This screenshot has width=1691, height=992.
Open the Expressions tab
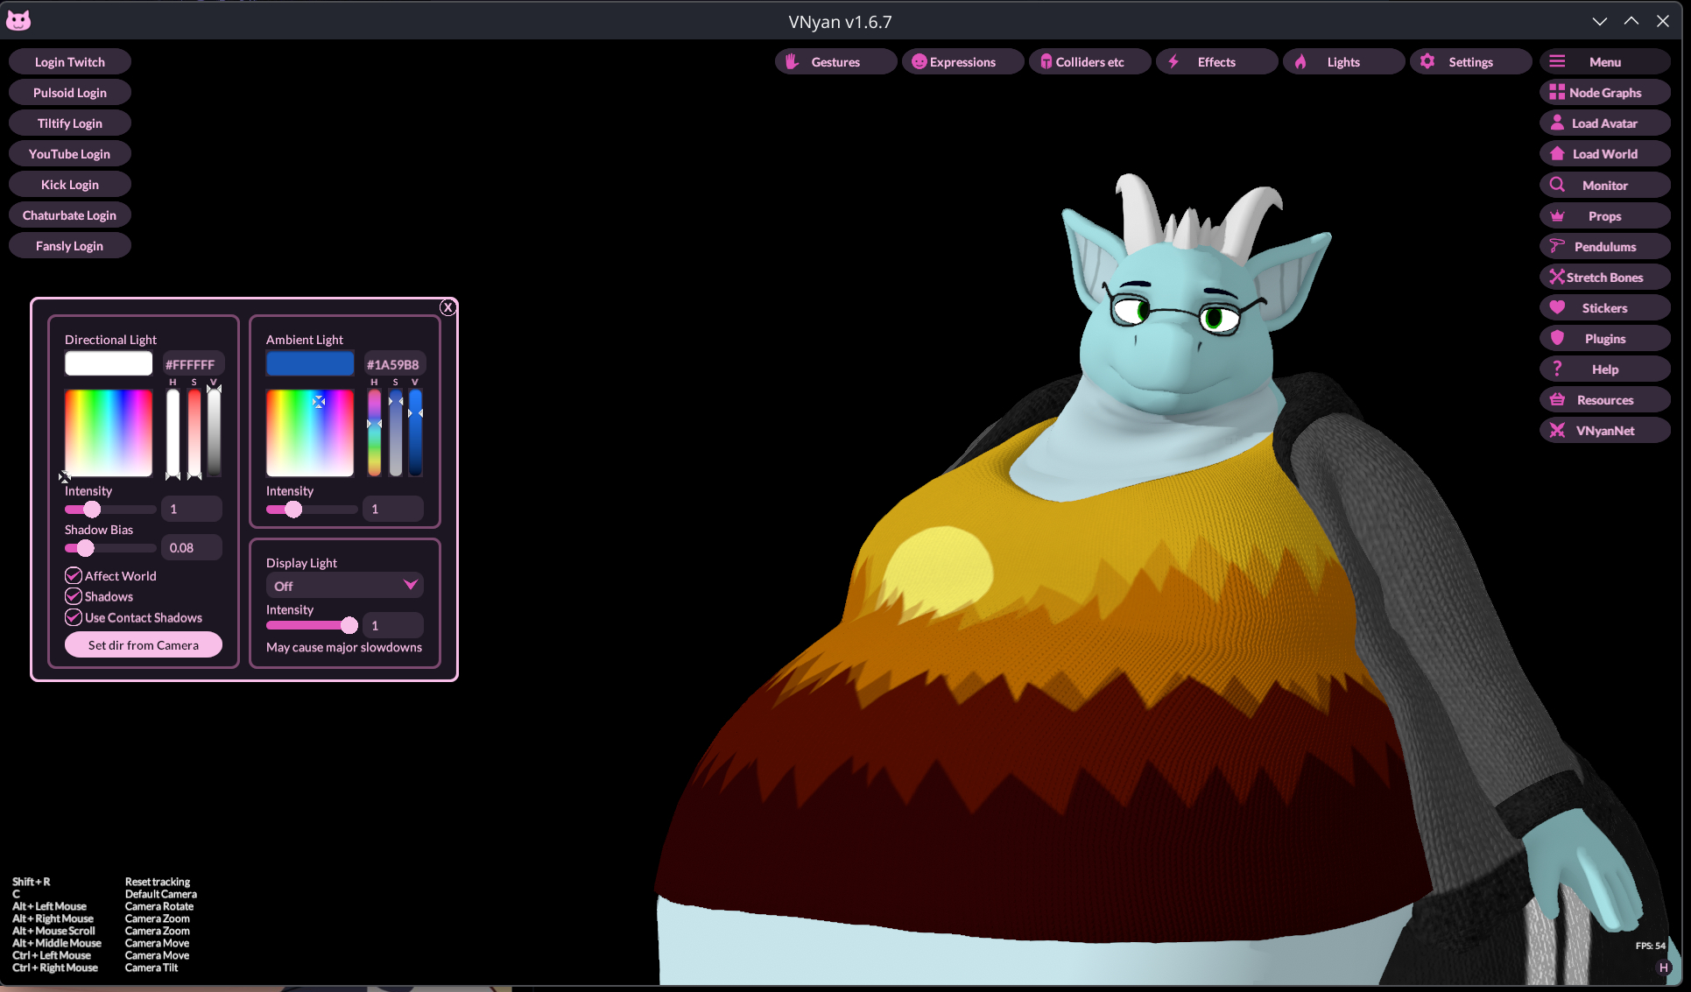click(x=962, y=61)
